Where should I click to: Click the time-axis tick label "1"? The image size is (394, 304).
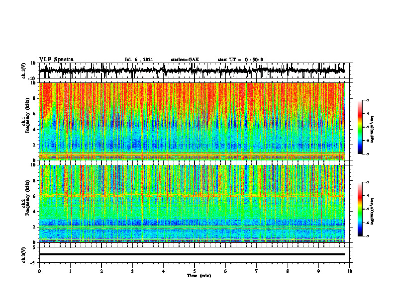point(70,271)
